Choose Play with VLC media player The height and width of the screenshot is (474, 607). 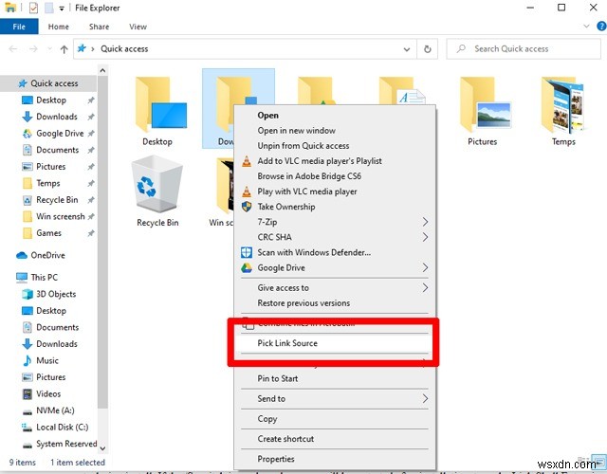335,191
